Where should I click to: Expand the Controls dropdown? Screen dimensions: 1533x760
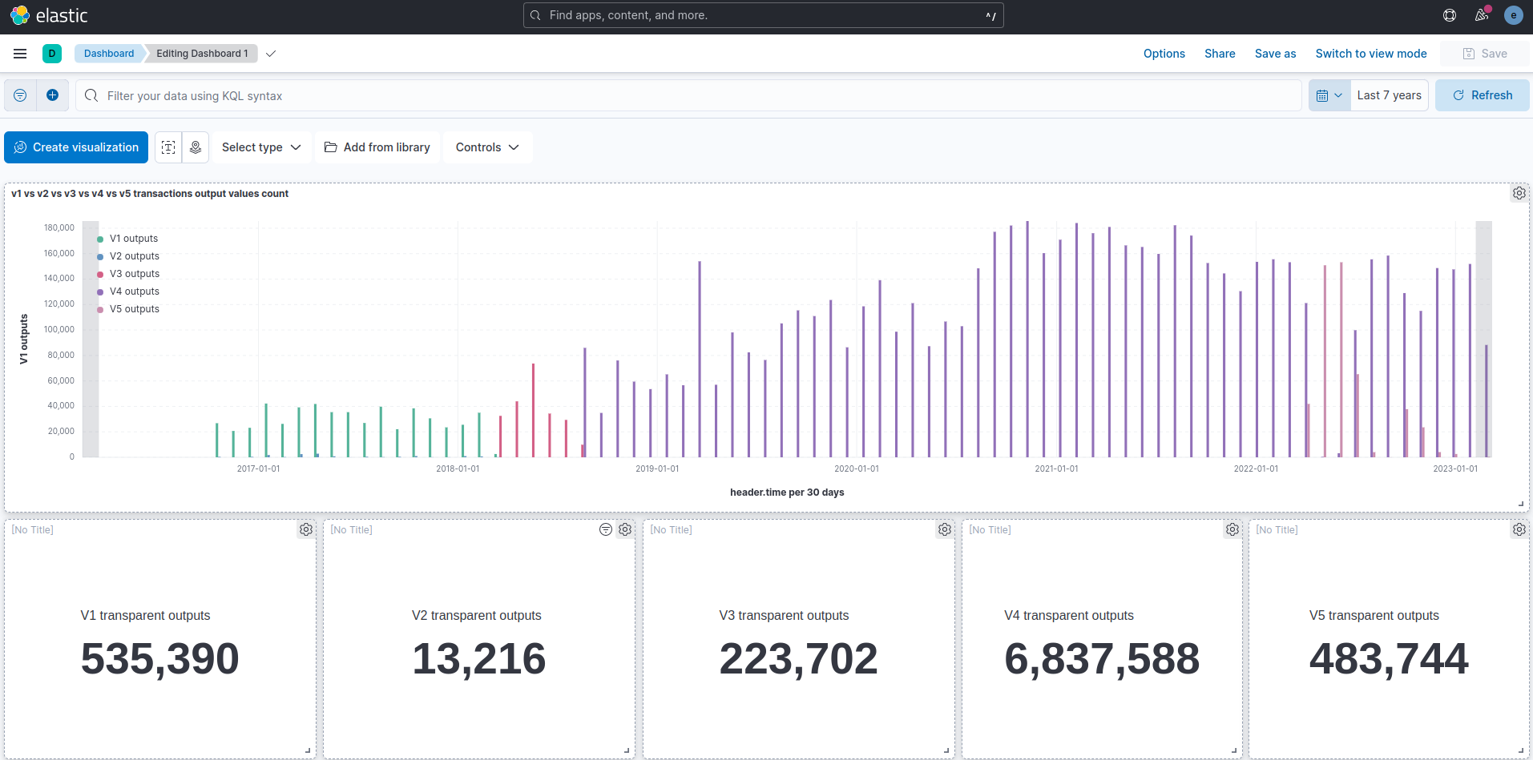click(487, 147)
